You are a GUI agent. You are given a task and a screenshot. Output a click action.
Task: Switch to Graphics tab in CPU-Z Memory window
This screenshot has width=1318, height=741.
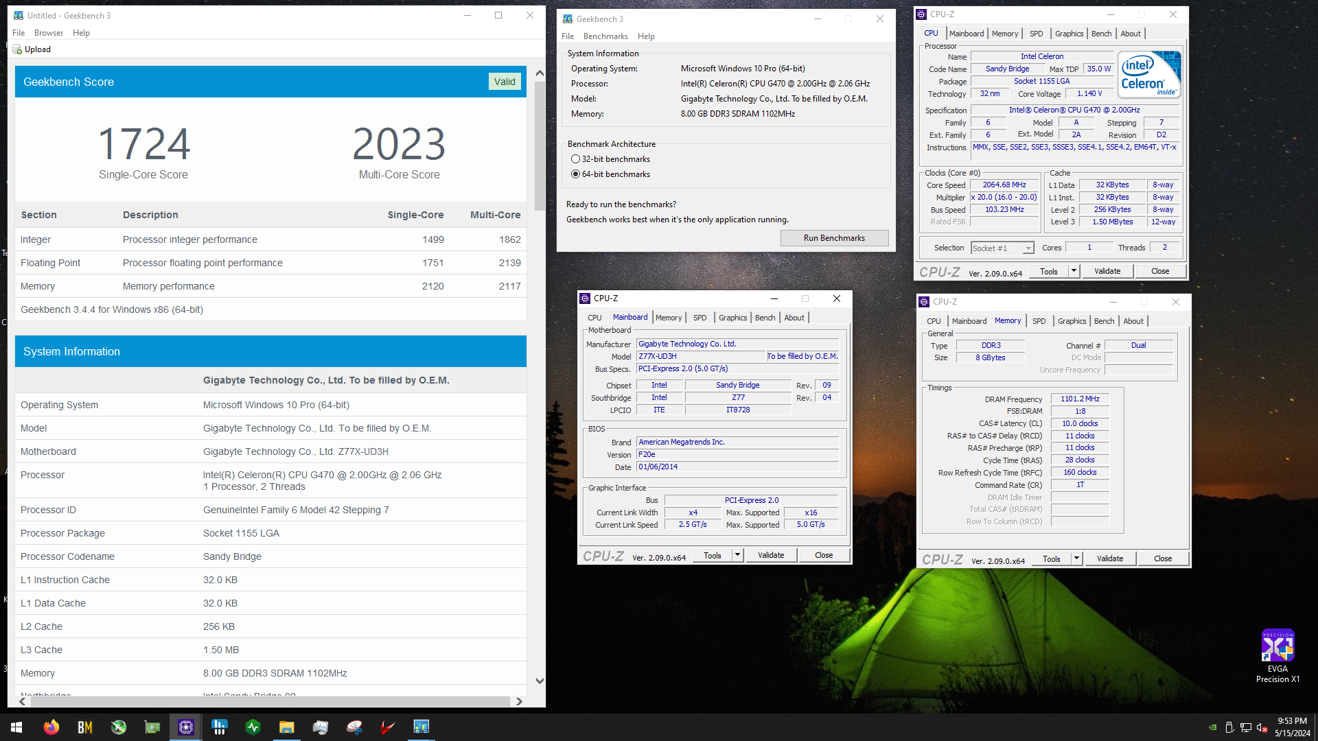(1072, 321)
